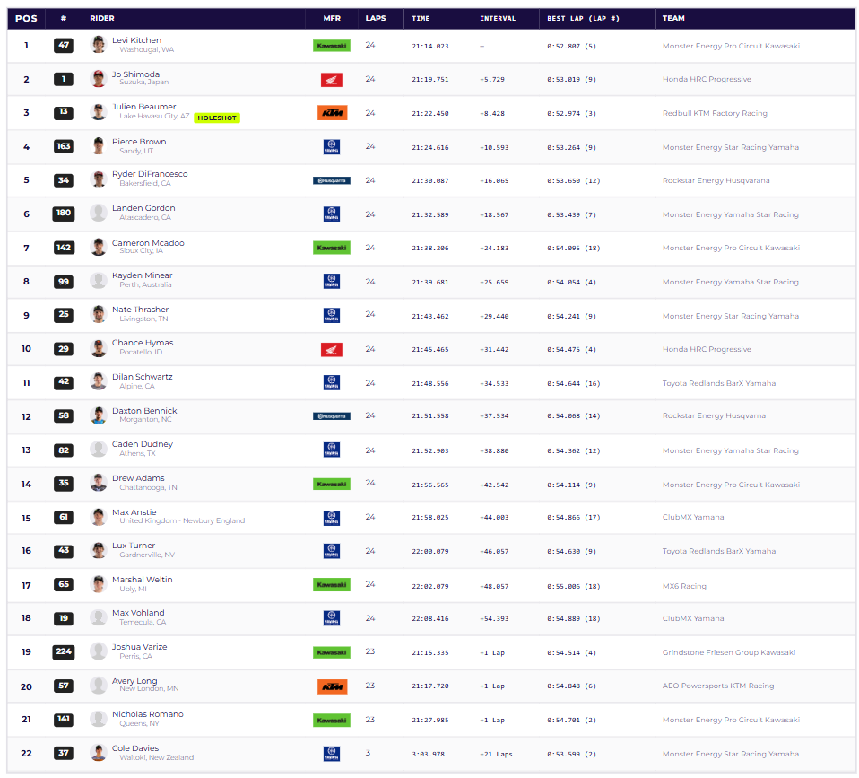This screenshot has height=778, width=859.
Task: Click the Honda logo in Chance Hymas's row
Action: (x=332, y=349)
